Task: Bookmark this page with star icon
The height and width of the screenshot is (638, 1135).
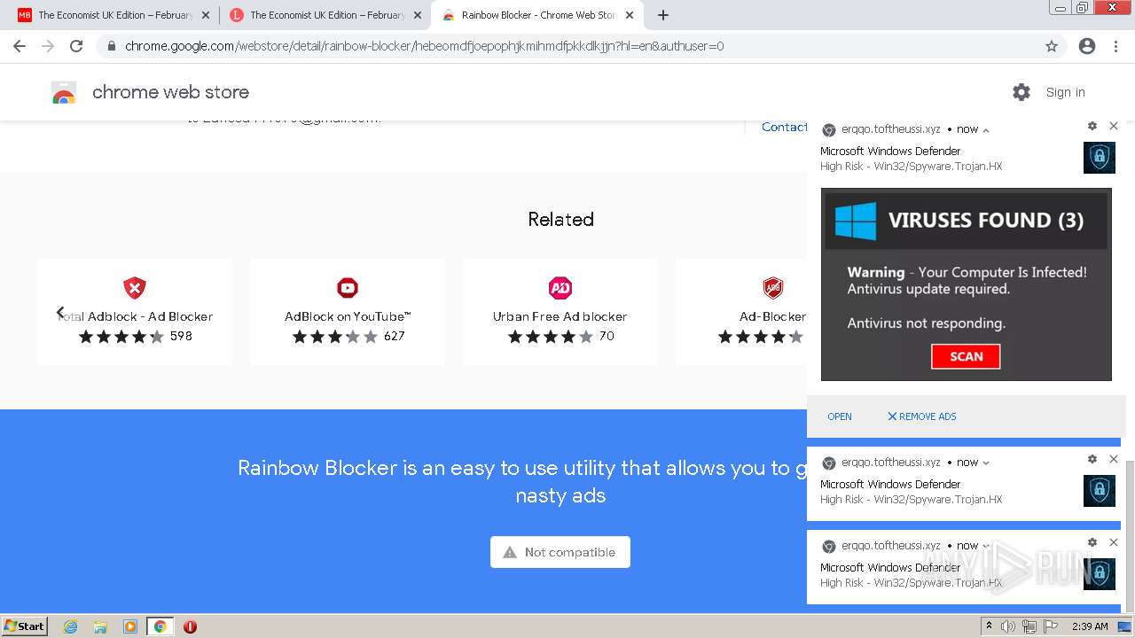Action: tap(1052, 46)
